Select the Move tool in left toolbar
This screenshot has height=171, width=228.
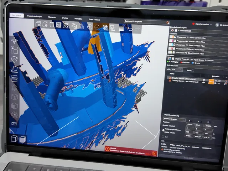[14, 40]
